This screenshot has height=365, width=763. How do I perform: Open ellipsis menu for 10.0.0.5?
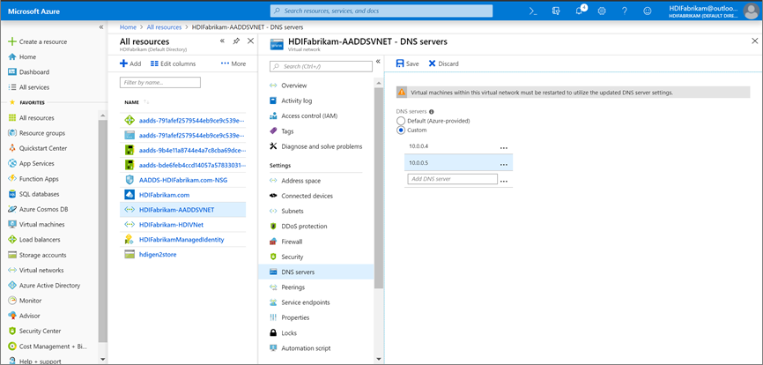coord(504,163)
